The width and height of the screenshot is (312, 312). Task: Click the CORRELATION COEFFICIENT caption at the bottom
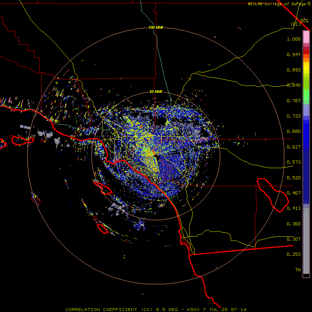click(101, 310)
